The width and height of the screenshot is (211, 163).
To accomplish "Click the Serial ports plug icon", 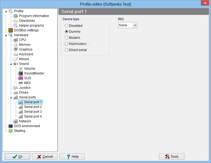I will 16,97.
